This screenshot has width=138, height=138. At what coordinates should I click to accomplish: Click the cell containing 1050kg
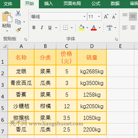click(x=92, y=118)
